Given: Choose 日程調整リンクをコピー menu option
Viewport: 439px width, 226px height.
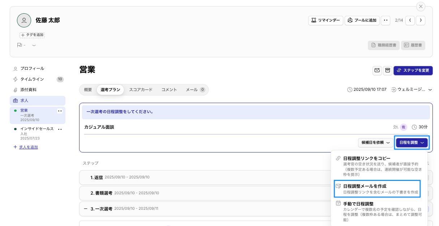Looking at the screenshot, I should (x=366, y=158).
